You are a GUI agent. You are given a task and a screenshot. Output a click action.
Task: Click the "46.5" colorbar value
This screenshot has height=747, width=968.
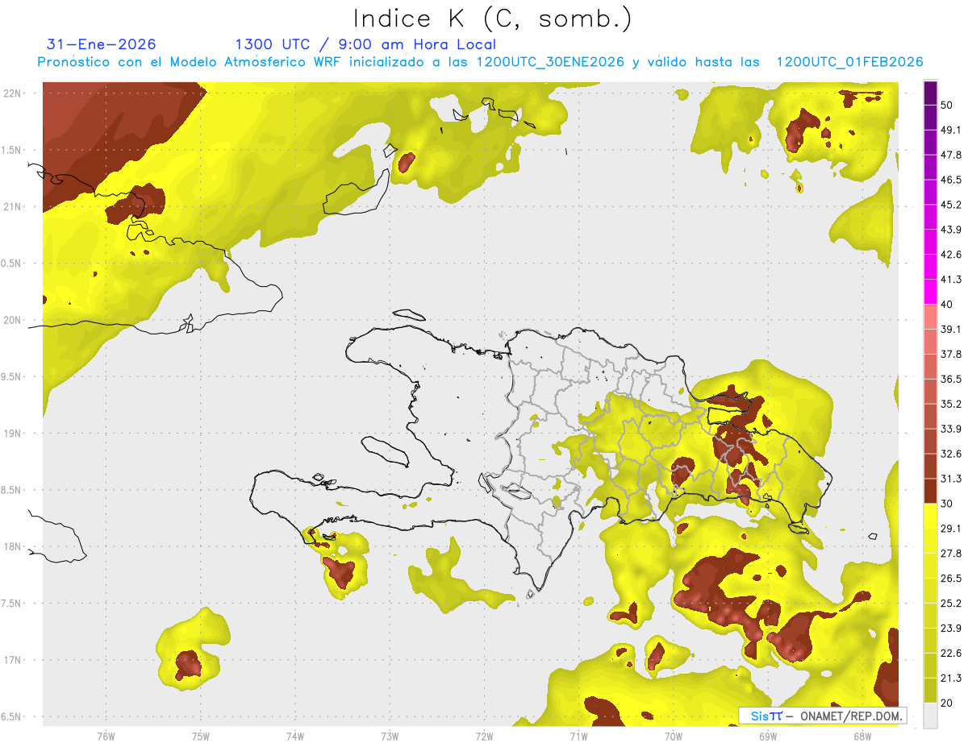[951, 180]
